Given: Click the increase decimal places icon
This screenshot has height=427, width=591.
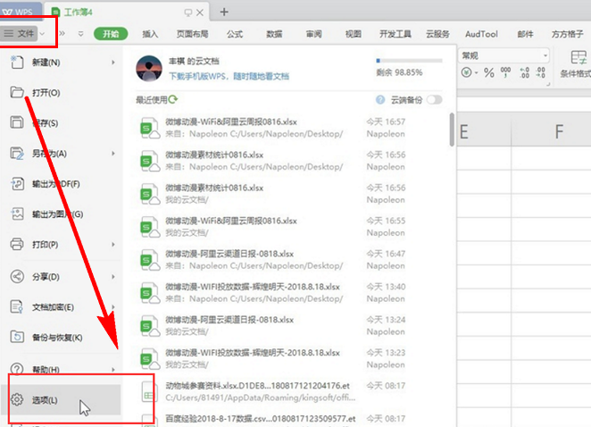Looking at the screenshot, I should (x=524, y=72).
